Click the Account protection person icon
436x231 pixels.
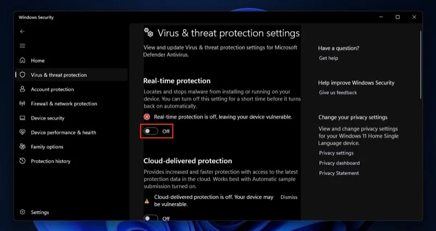pyautogui.click(x=22, y=89)
